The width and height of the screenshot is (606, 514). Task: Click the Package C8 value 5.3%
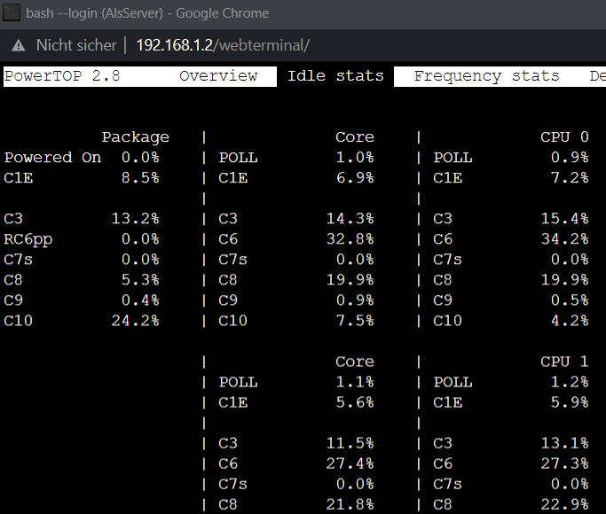point(140,280)
